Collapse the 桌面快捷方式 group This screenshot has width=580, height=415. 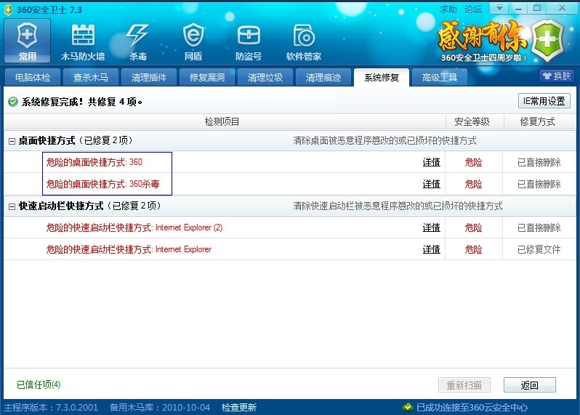12,141
